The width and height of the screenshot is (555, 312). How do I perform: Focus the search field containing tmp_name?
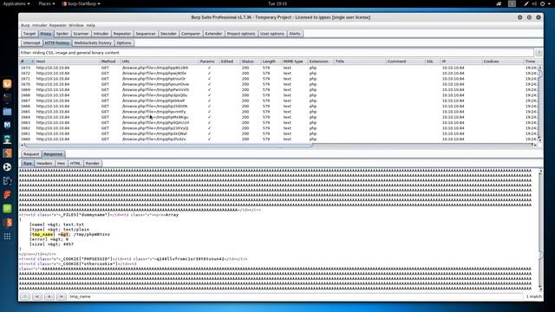(296, 296)
